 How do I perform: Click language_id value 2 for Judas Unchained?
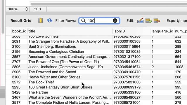click(153, 67)
